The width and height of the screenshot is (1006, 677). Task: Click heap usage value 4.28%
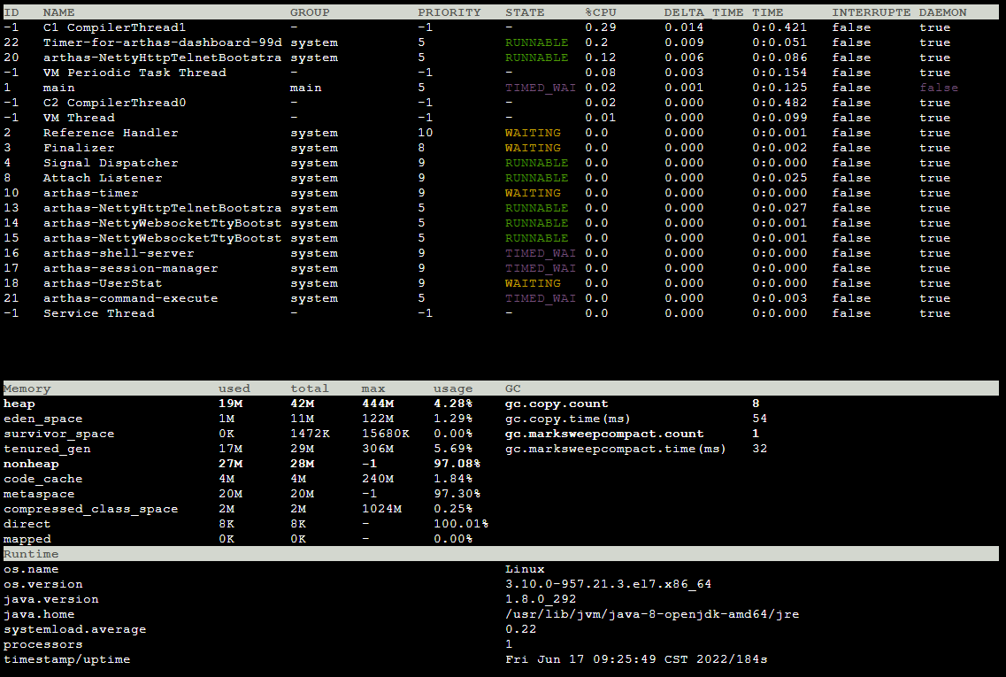click(x=453, y=404)
